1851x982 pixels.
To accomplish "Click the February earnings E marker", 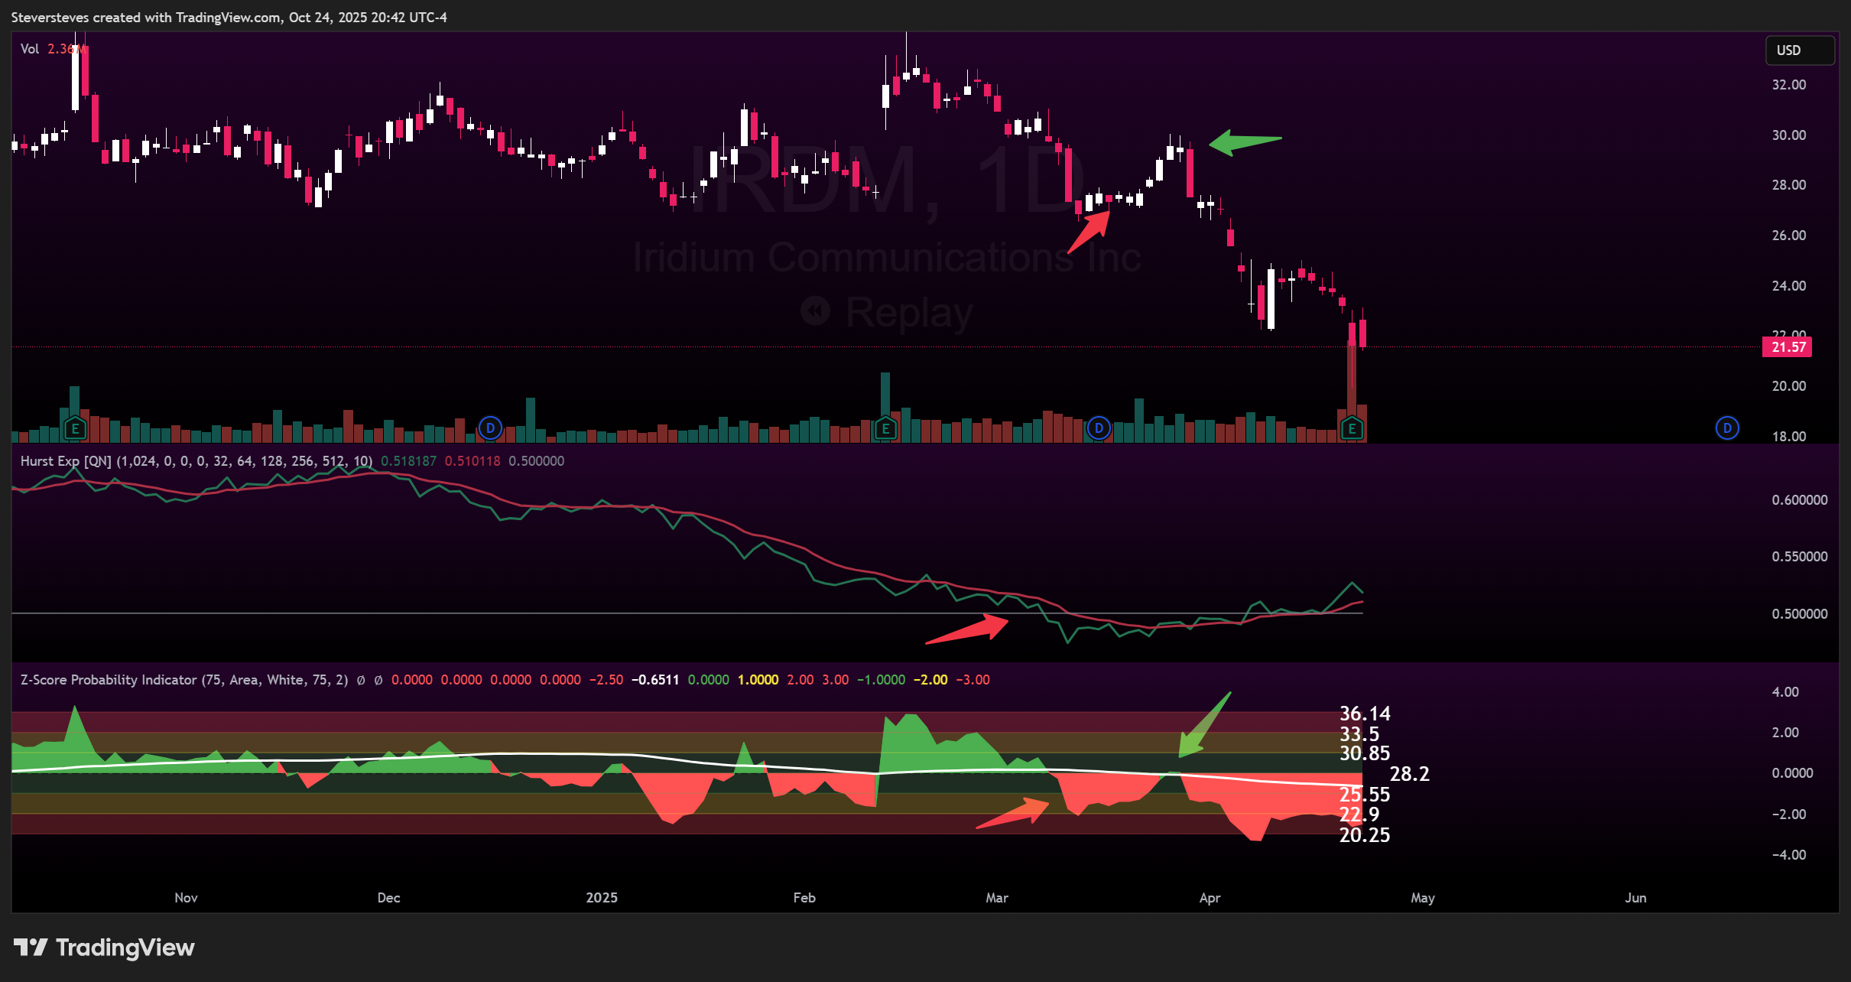I will [885, 428].
